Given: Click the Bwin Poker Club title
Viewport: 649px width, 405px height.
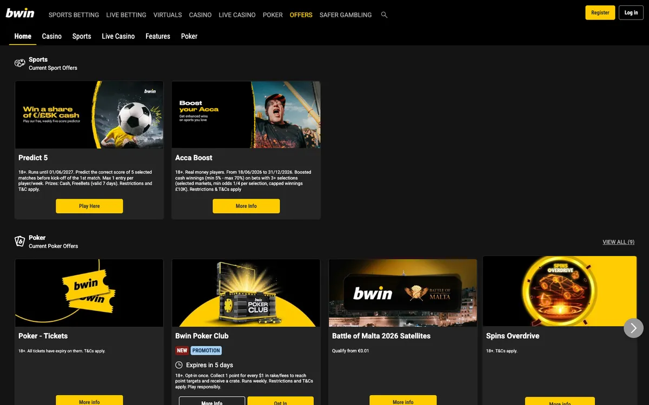Looking at the screenshot, I should coord(202,336).
